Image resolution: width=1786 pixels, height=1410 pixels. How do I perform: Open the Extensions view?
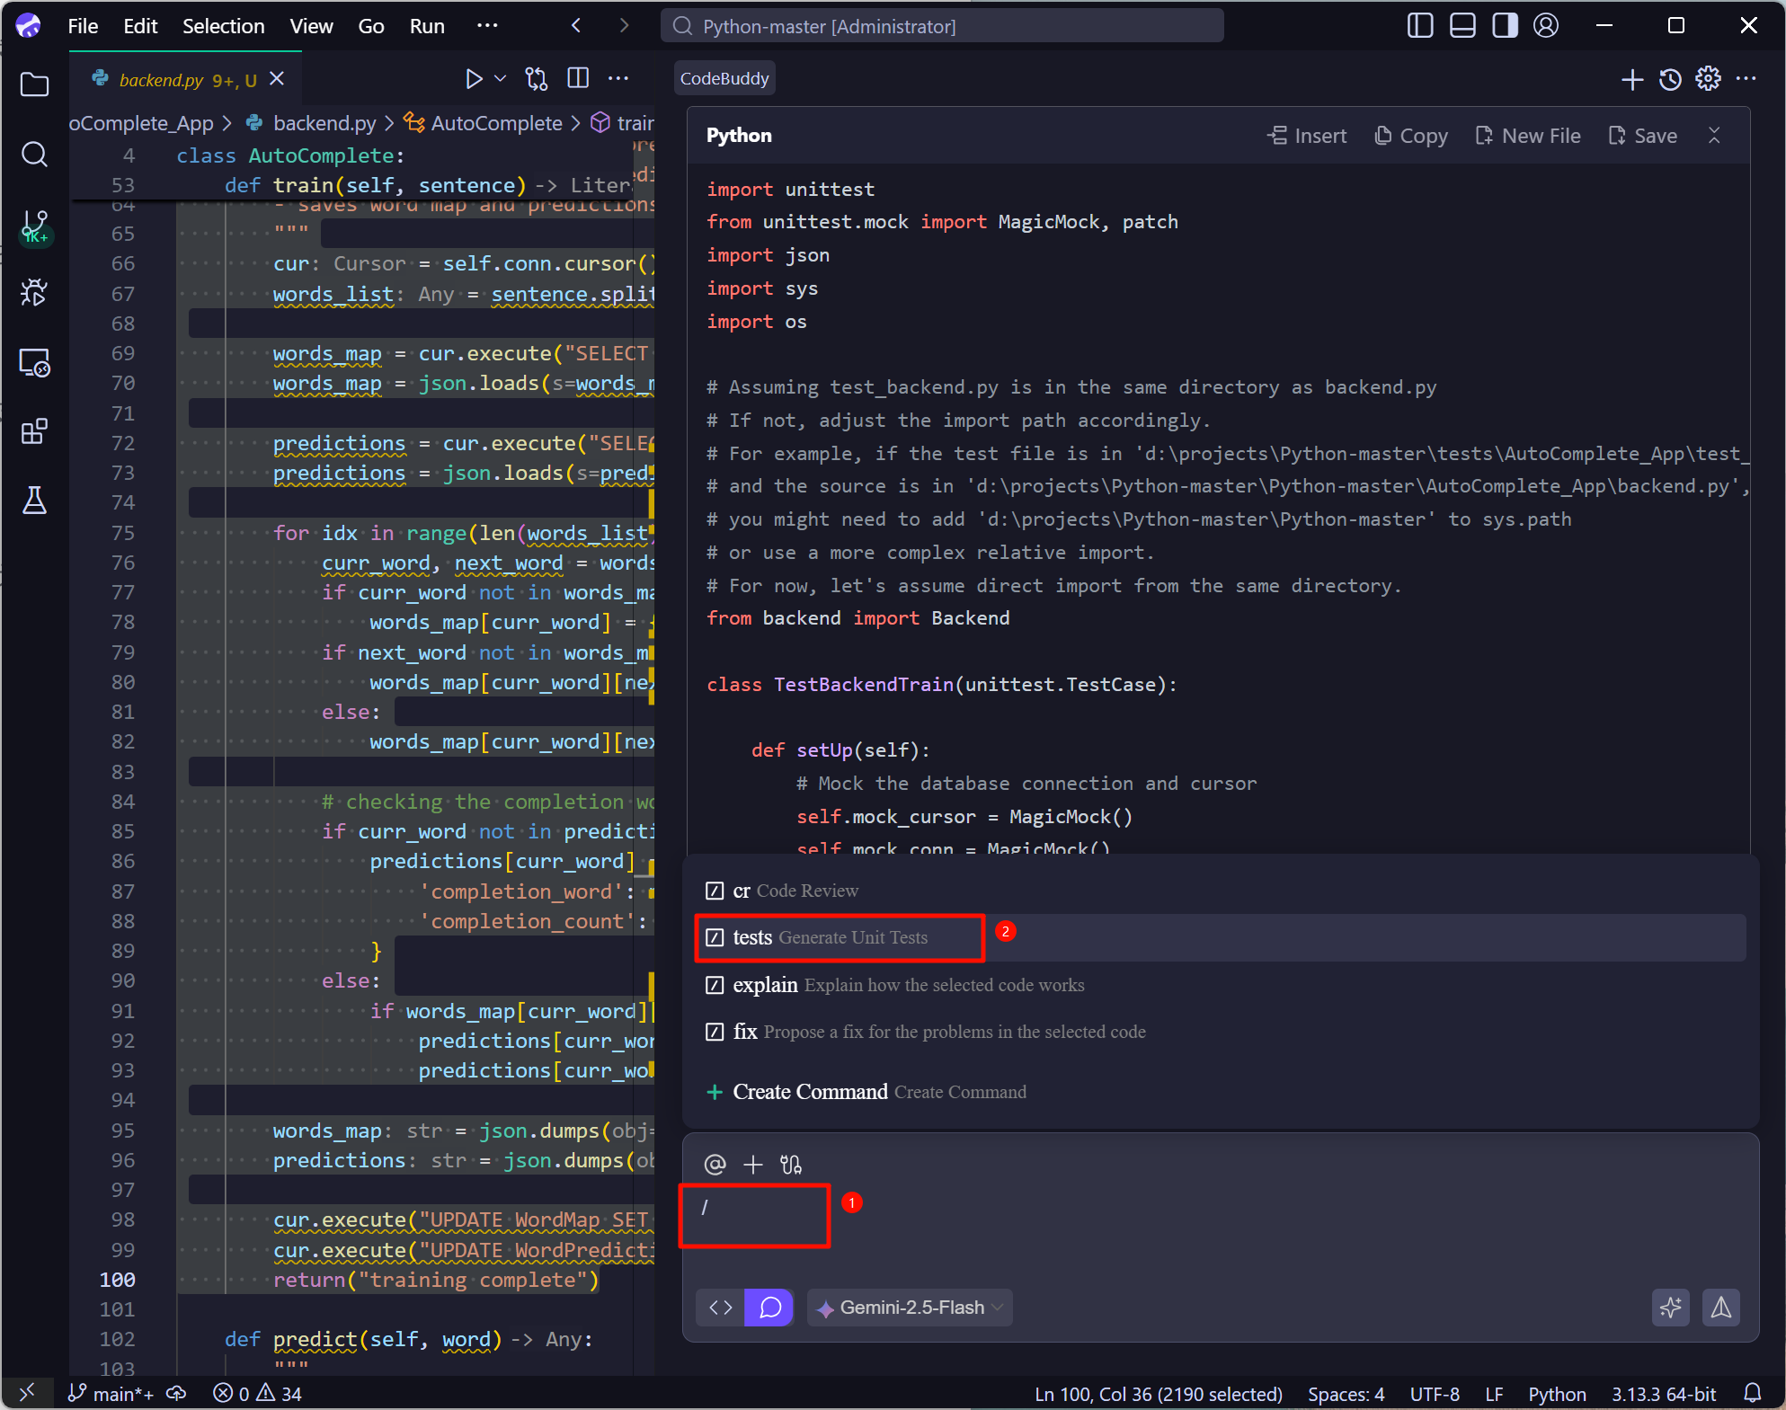pos(34,432)
